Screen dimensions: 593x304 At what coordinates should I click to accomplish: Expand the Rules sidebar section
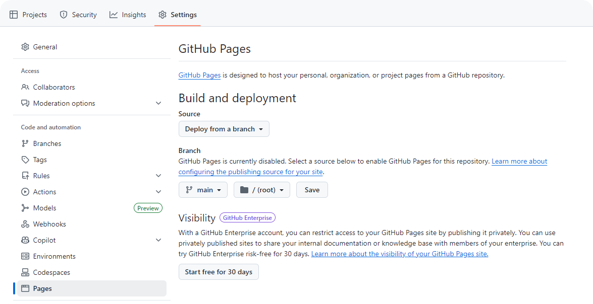pos(158,176)
